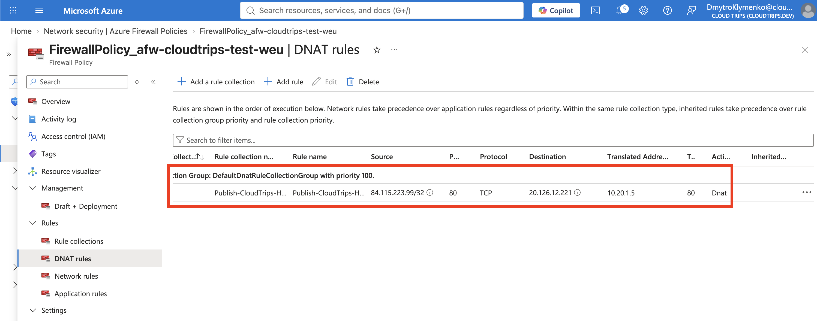Viewport: 817px width, 321px height.
Task: Click Protocol column header
Action: [x=493, y=157]
